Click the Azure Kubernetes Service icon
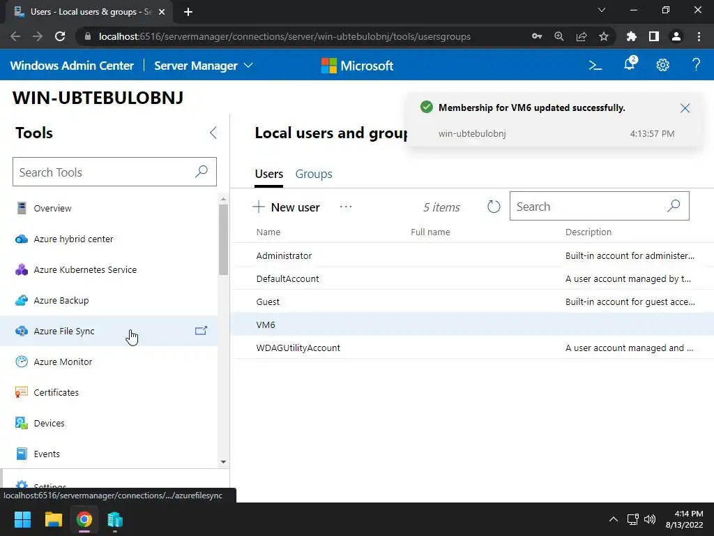Viewport: 714px width, 536px height. [x=22, y=270]
